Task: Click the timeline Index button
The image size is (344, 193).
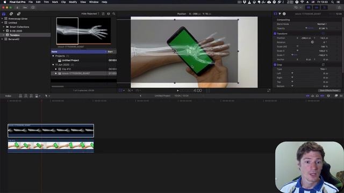Action: [8, 96]
